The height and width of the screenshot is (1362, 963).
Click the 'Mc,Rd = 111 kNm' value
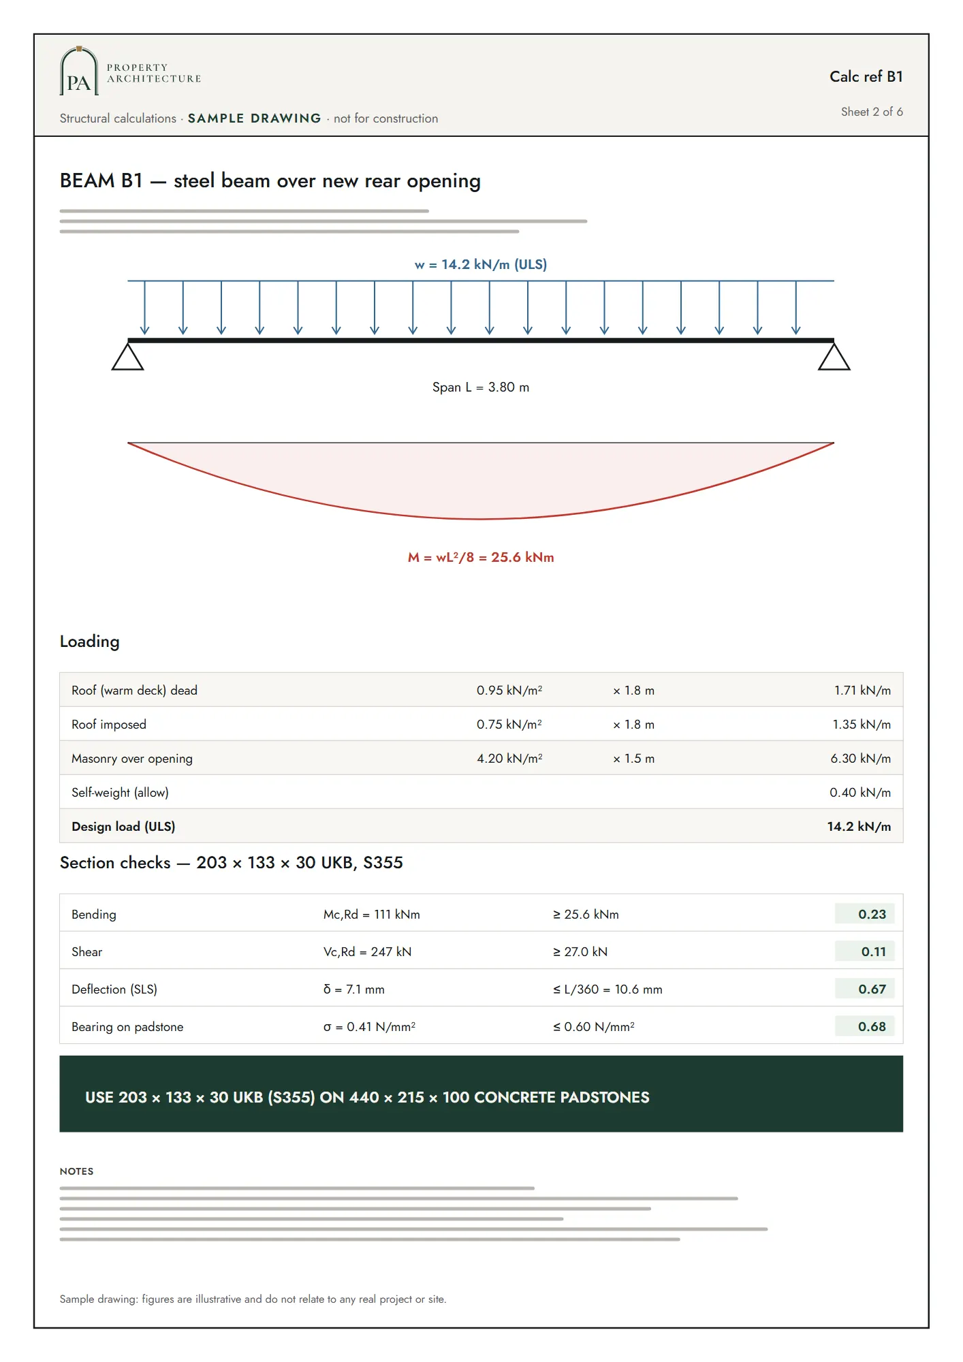pos(372,915)
